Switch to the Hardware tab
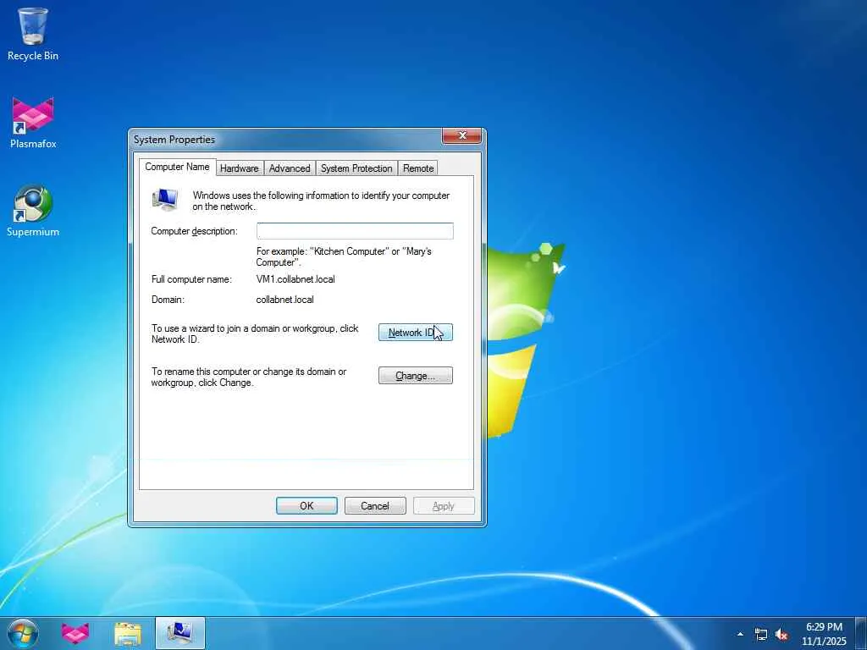The width and height of the screenshot is (867, 650). tap(240, 168)
